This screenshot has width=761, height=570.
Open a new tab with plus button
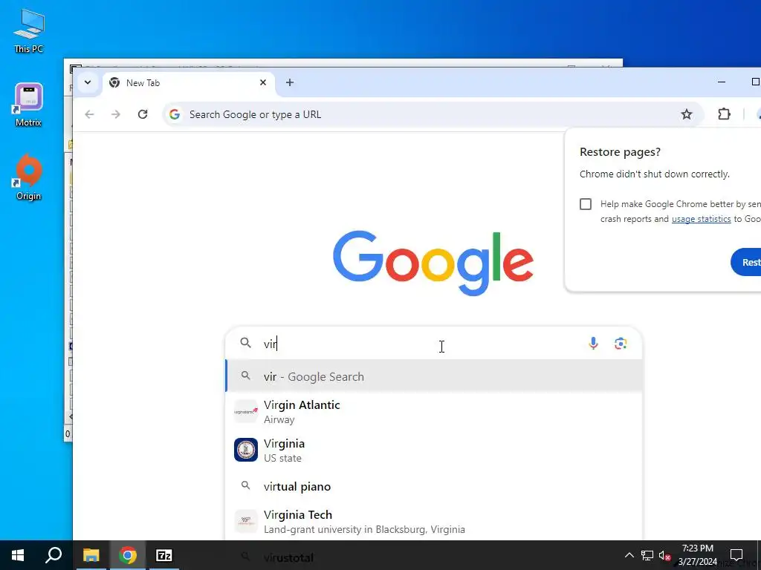pyautogui.click(x=290, y=82)
